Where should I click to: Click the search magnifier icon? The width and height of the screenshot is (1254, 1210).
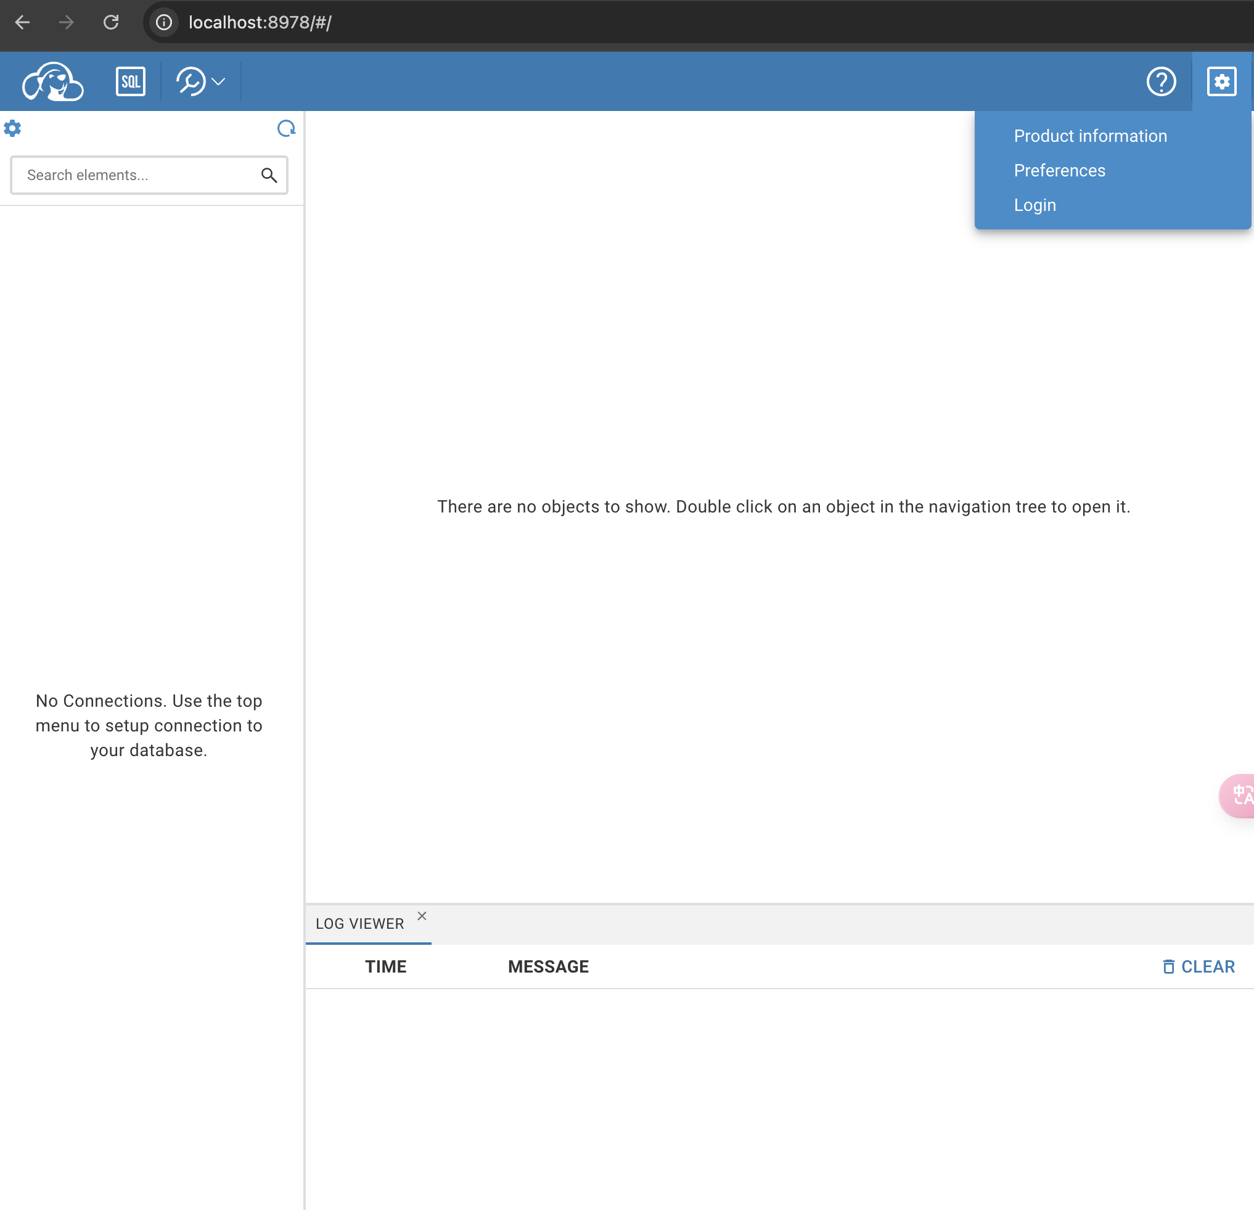[269, 175]
